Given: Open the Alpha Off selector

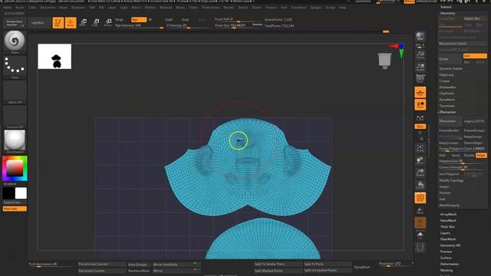Looking at the screenshot, I should pyautogui.click(x=15, y=91).
